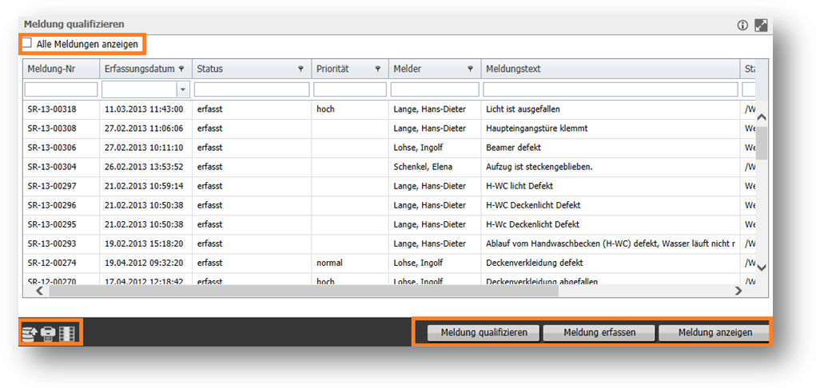The width and height of the screenshot is (816, 388).
Task: Select row SR-13-00318
Action: coord(388,109)
